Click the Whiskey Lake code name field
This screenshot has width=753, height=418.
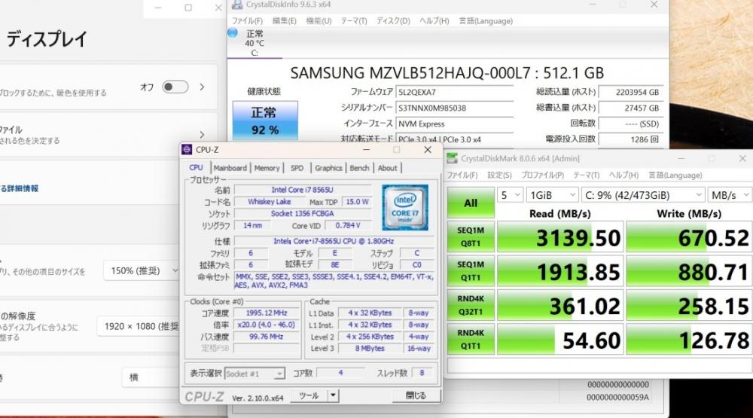(269, 202)
